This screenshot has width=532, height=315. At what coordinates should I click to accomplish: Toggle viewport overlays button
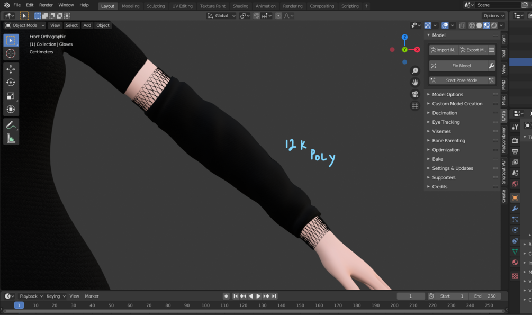445,25
